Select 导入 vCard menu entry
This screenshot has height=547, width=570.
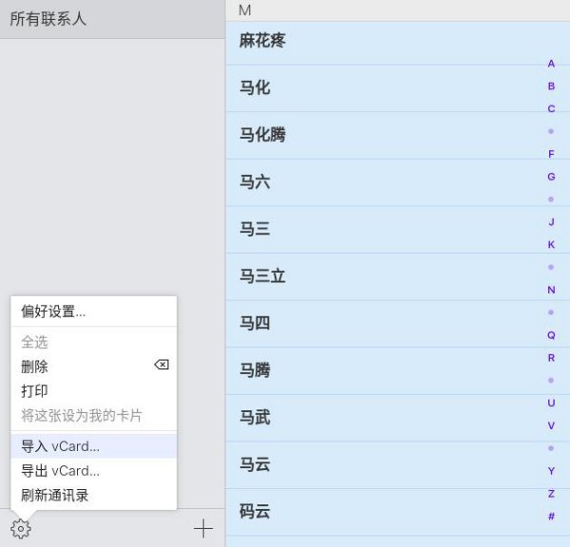coord(60,446)
